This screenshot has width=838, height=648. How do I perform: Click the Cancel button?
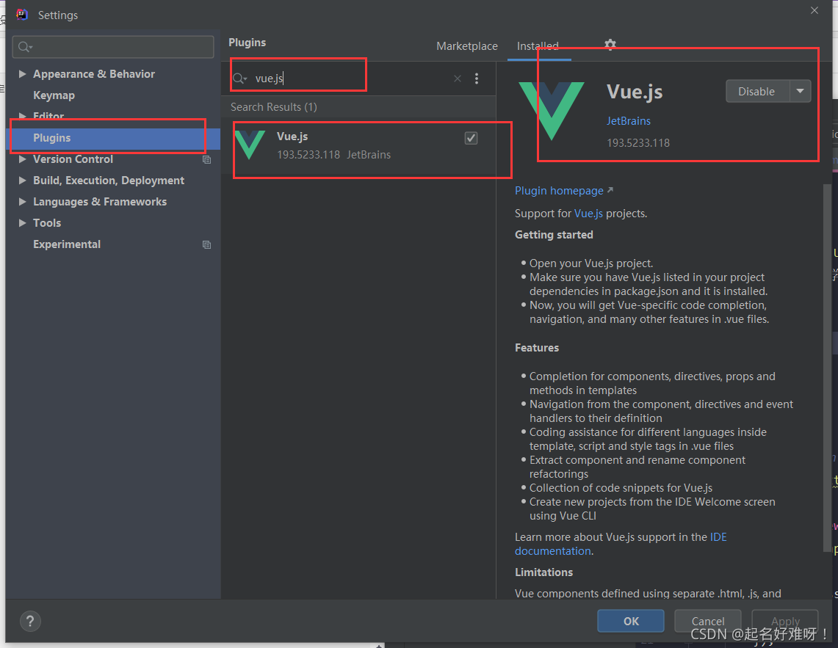point(707,621)
